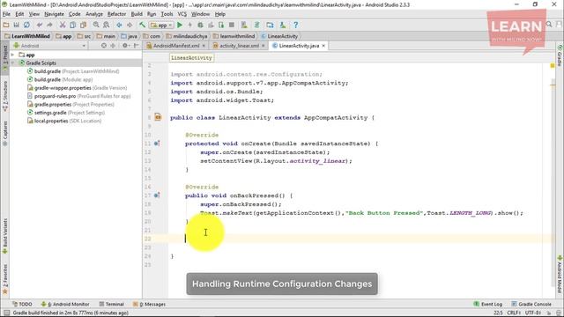The height and width of the screenshot is (317, 564).
Task: Open the Event Log
Action: pos(487,304)
